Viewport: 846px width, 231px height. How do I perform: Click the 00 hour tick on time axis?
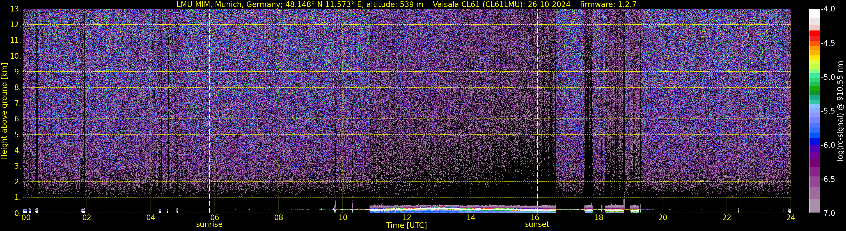[26, 218]
